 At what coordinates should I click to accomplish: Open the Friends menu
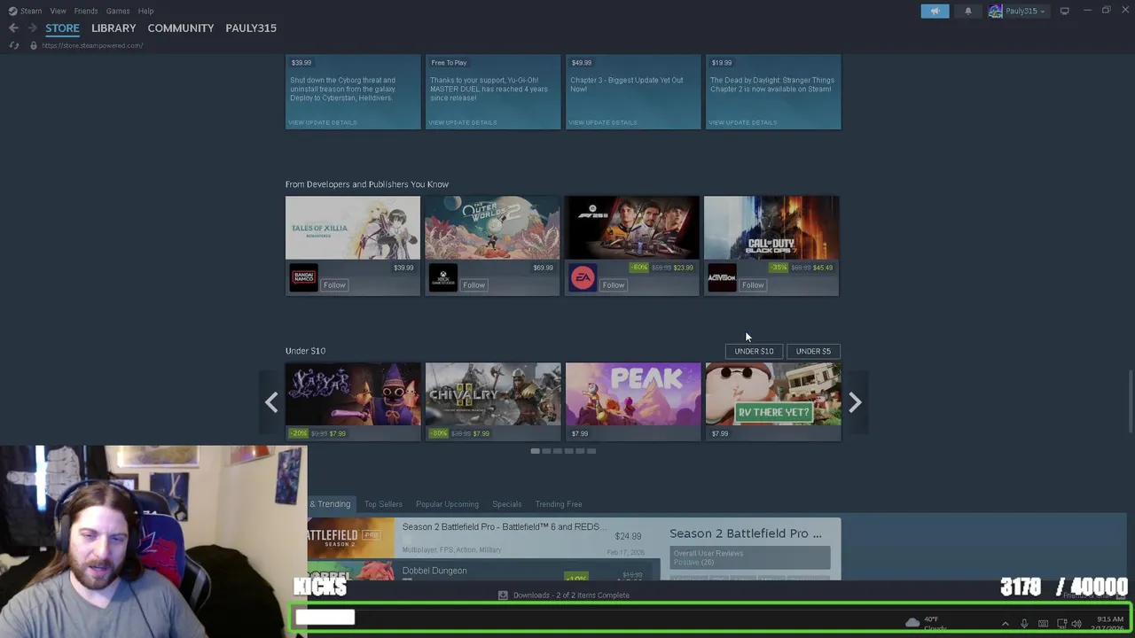86,11
